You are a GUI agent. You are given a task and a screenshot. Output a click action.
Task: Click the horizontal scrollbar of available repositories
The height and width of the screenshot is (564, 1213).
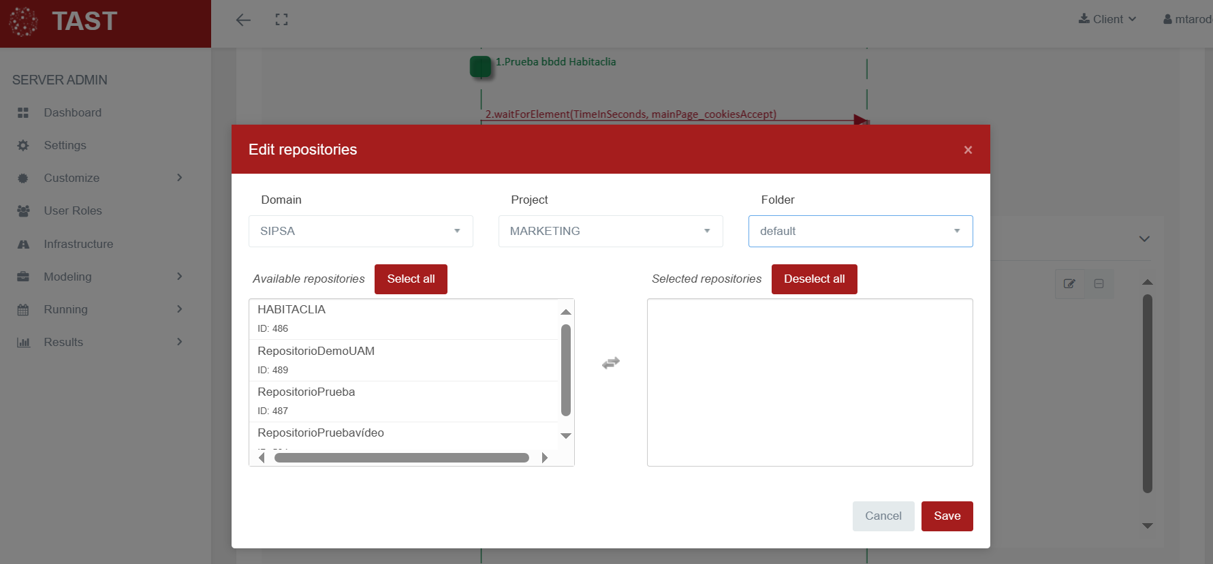pos(401,458)
